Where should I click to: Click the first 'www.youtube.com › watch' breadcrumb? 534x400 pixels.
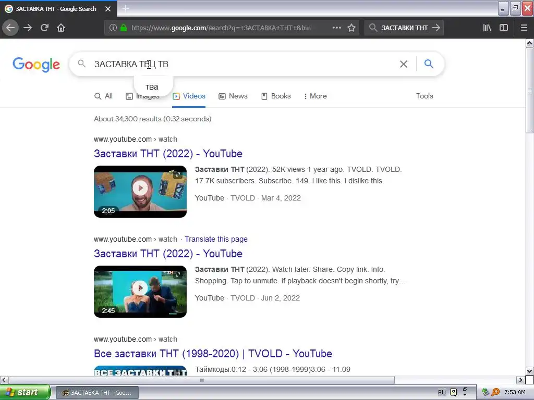[x=136, y=139]
